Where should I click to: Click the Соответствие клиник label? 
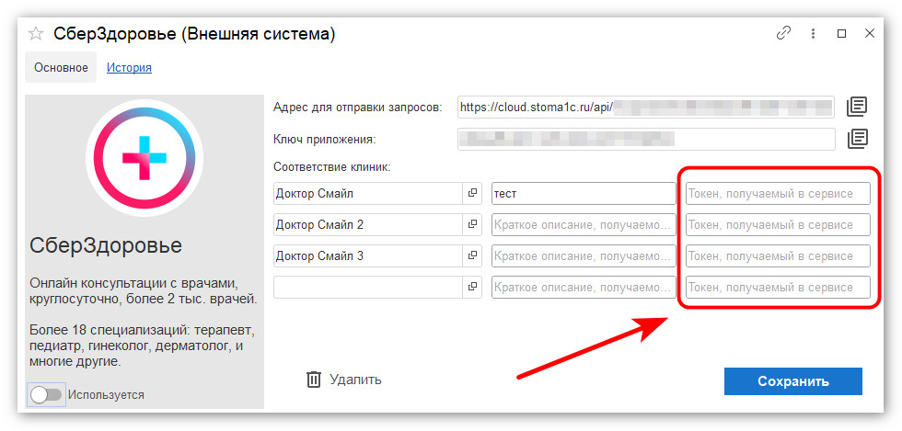332,167
